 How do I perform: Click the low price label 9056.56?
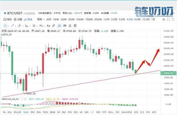point(31,93)
